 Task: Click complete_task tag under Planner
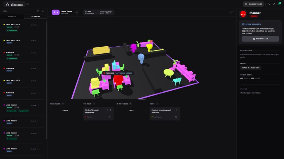[x=12, y=59]
